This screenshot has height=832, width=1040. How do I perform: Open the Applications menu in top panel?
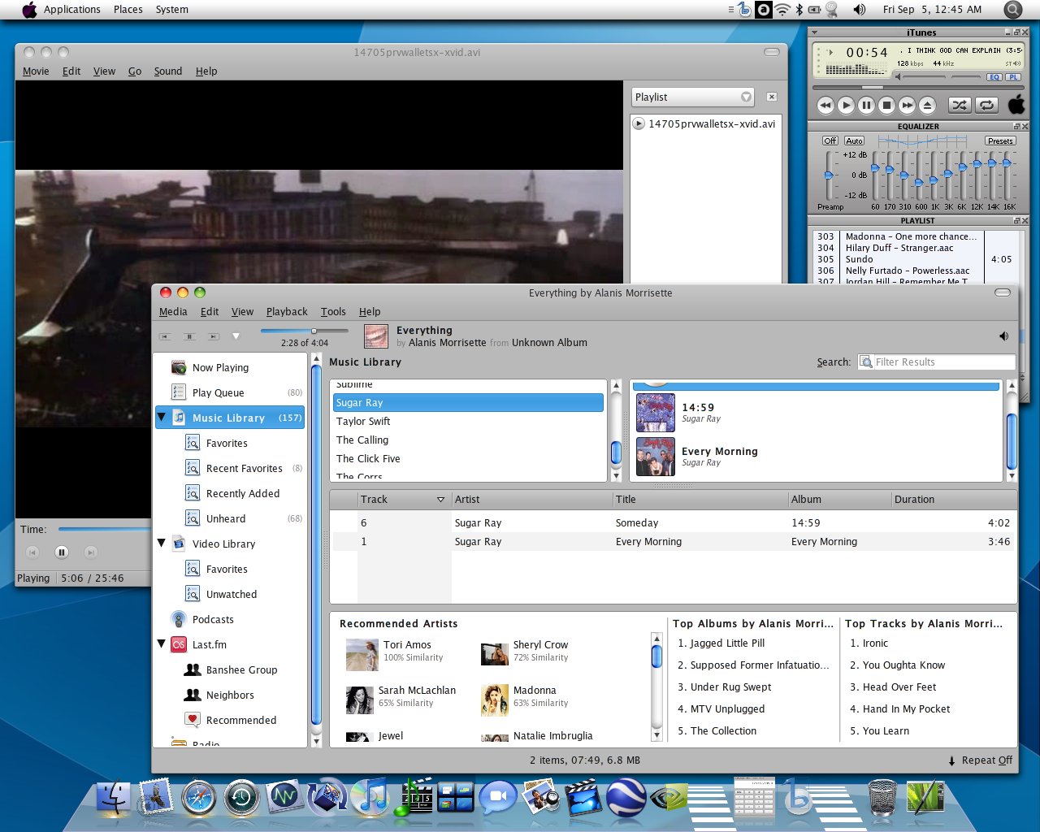point(71,9)
